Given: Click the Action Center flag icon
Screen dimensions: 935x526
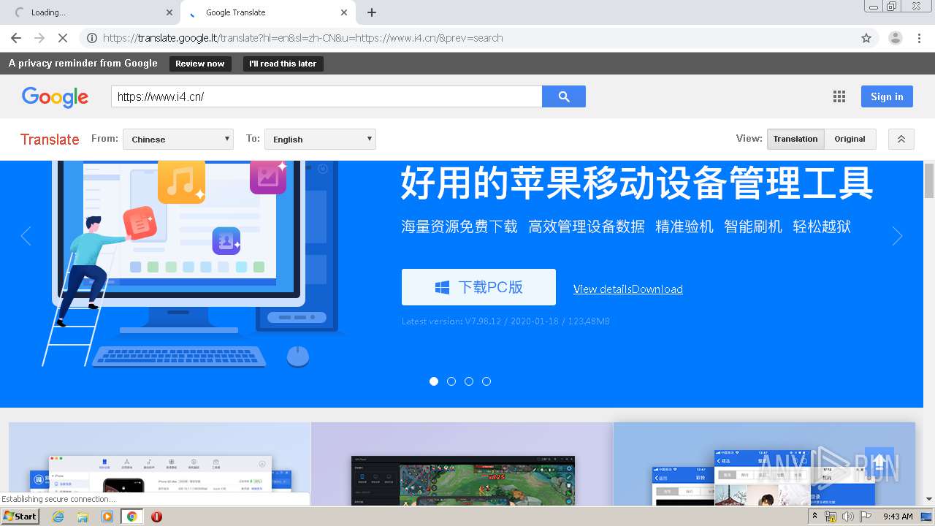Looking at the screenshot, I should point(865,517).
